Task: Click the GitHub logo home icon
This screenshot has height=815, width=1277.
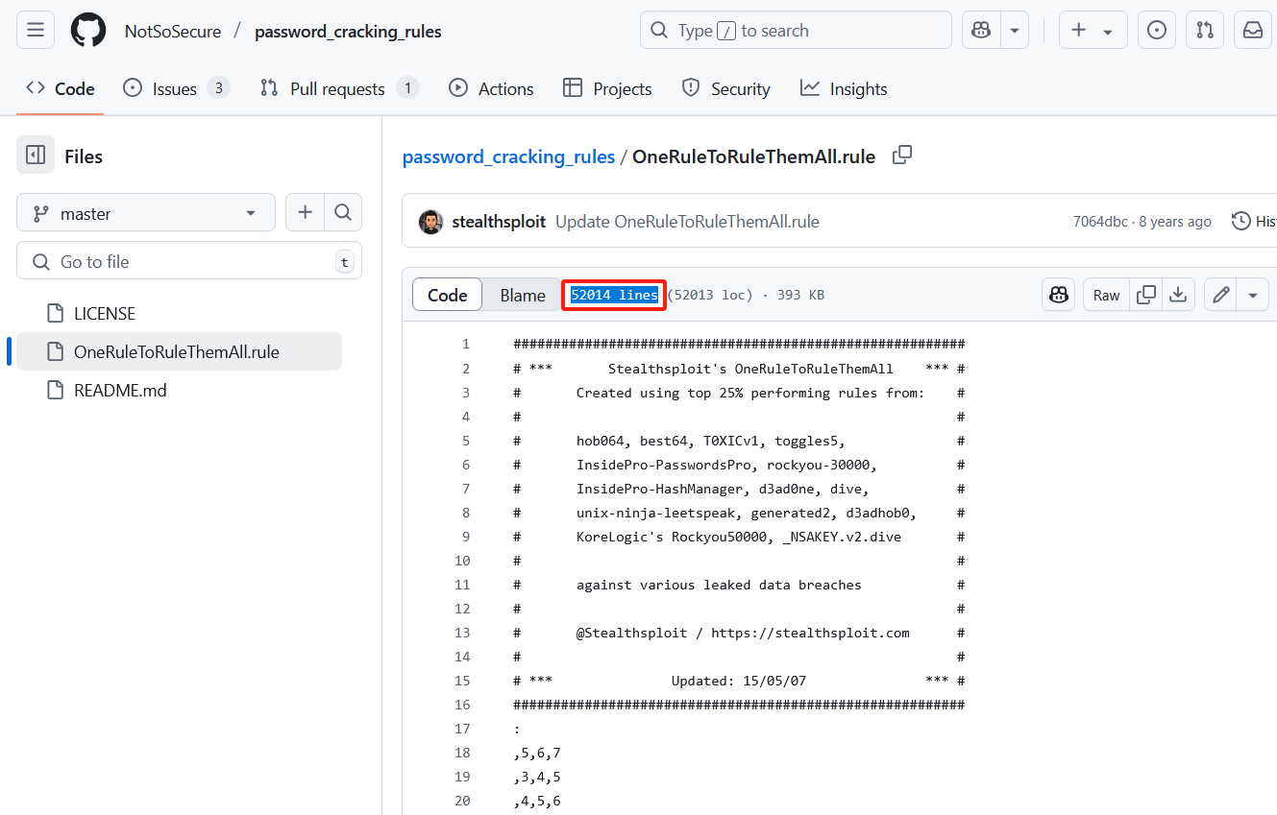Action: coord(88,31)
